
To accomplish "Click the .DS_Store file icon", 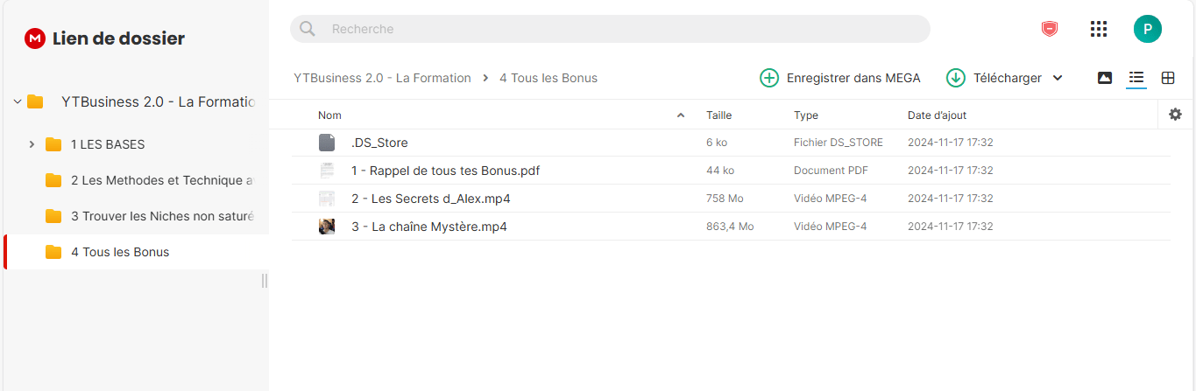I will [327, 143].
